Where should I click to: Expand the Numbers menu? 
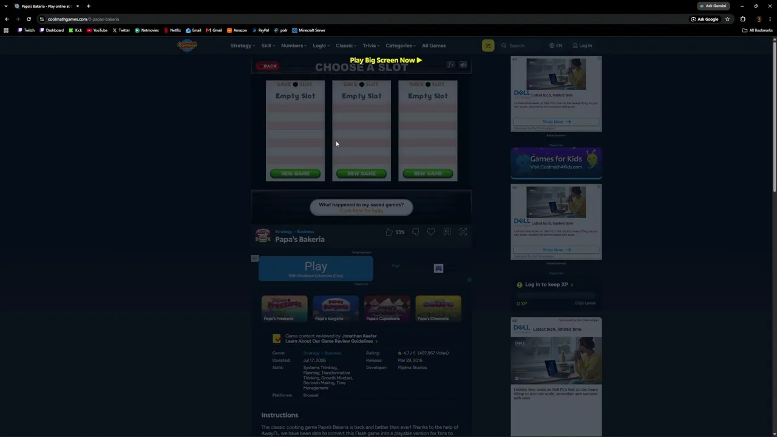point(294,46)
